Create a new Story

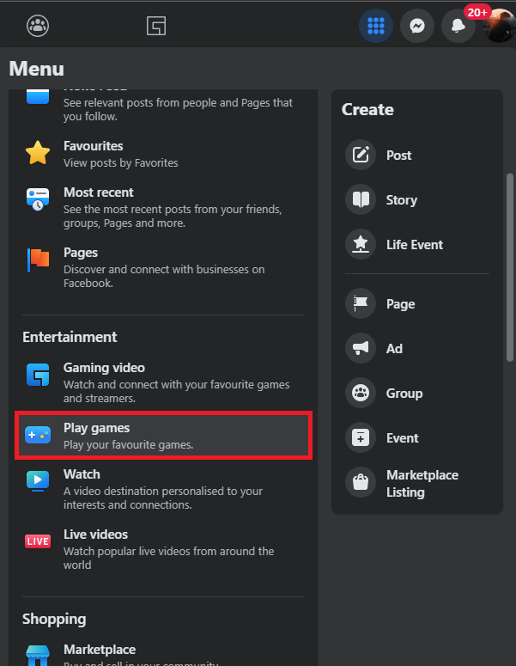(417, 199)
